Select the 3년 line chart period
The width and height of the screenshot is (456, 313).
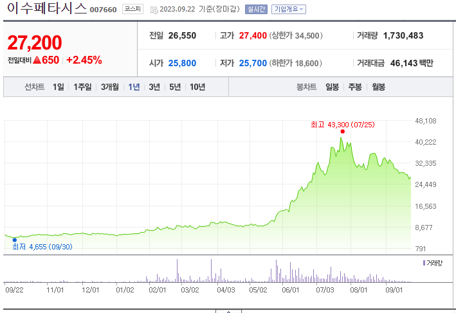click(x=154, y=87)
